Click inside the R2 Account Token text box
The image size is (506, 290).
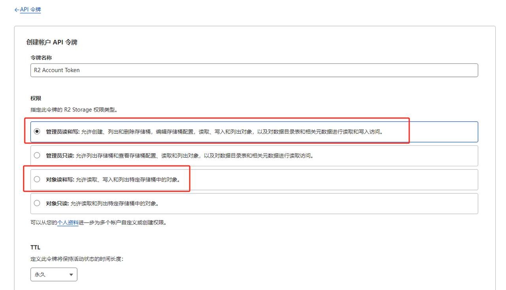[x=158, y=70]
